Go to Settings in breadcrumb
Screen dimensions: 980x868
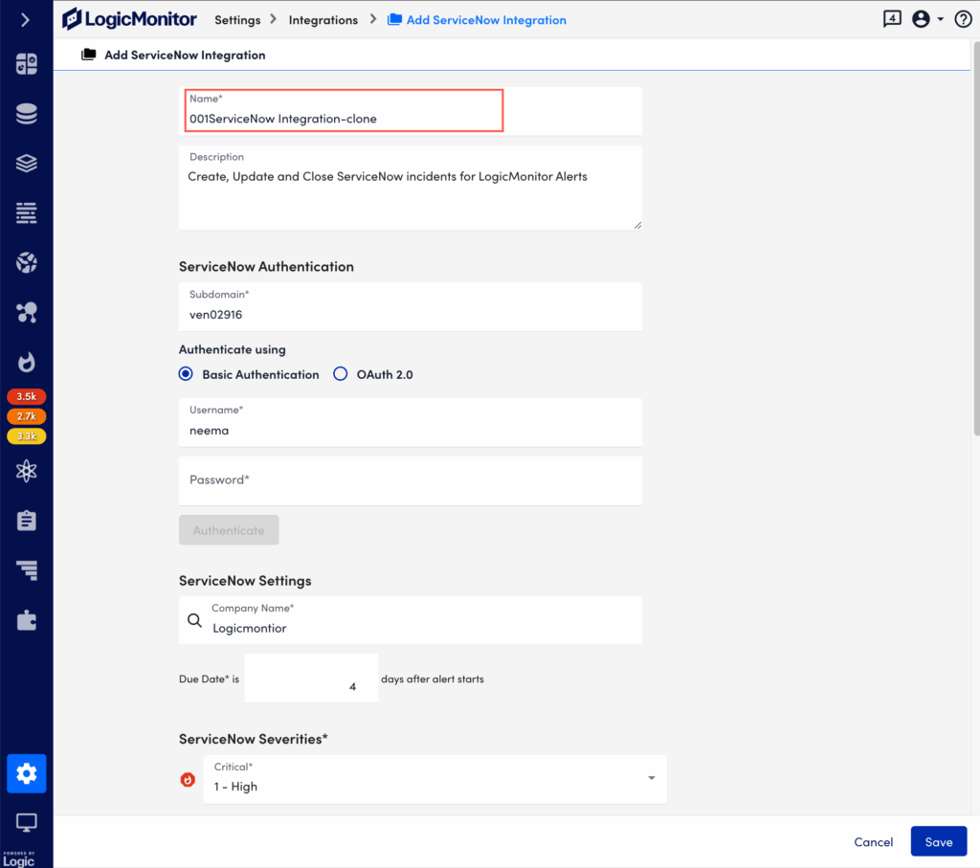tap(237, 20)
